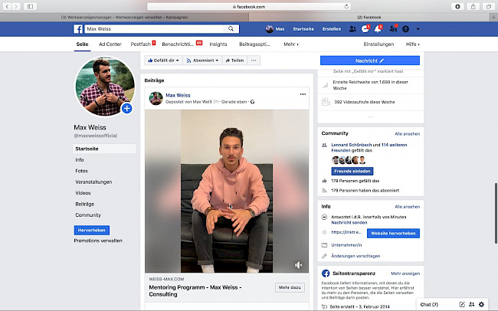Open new chat message compose icon
The image size is (498, 311).
click(462, 304)
